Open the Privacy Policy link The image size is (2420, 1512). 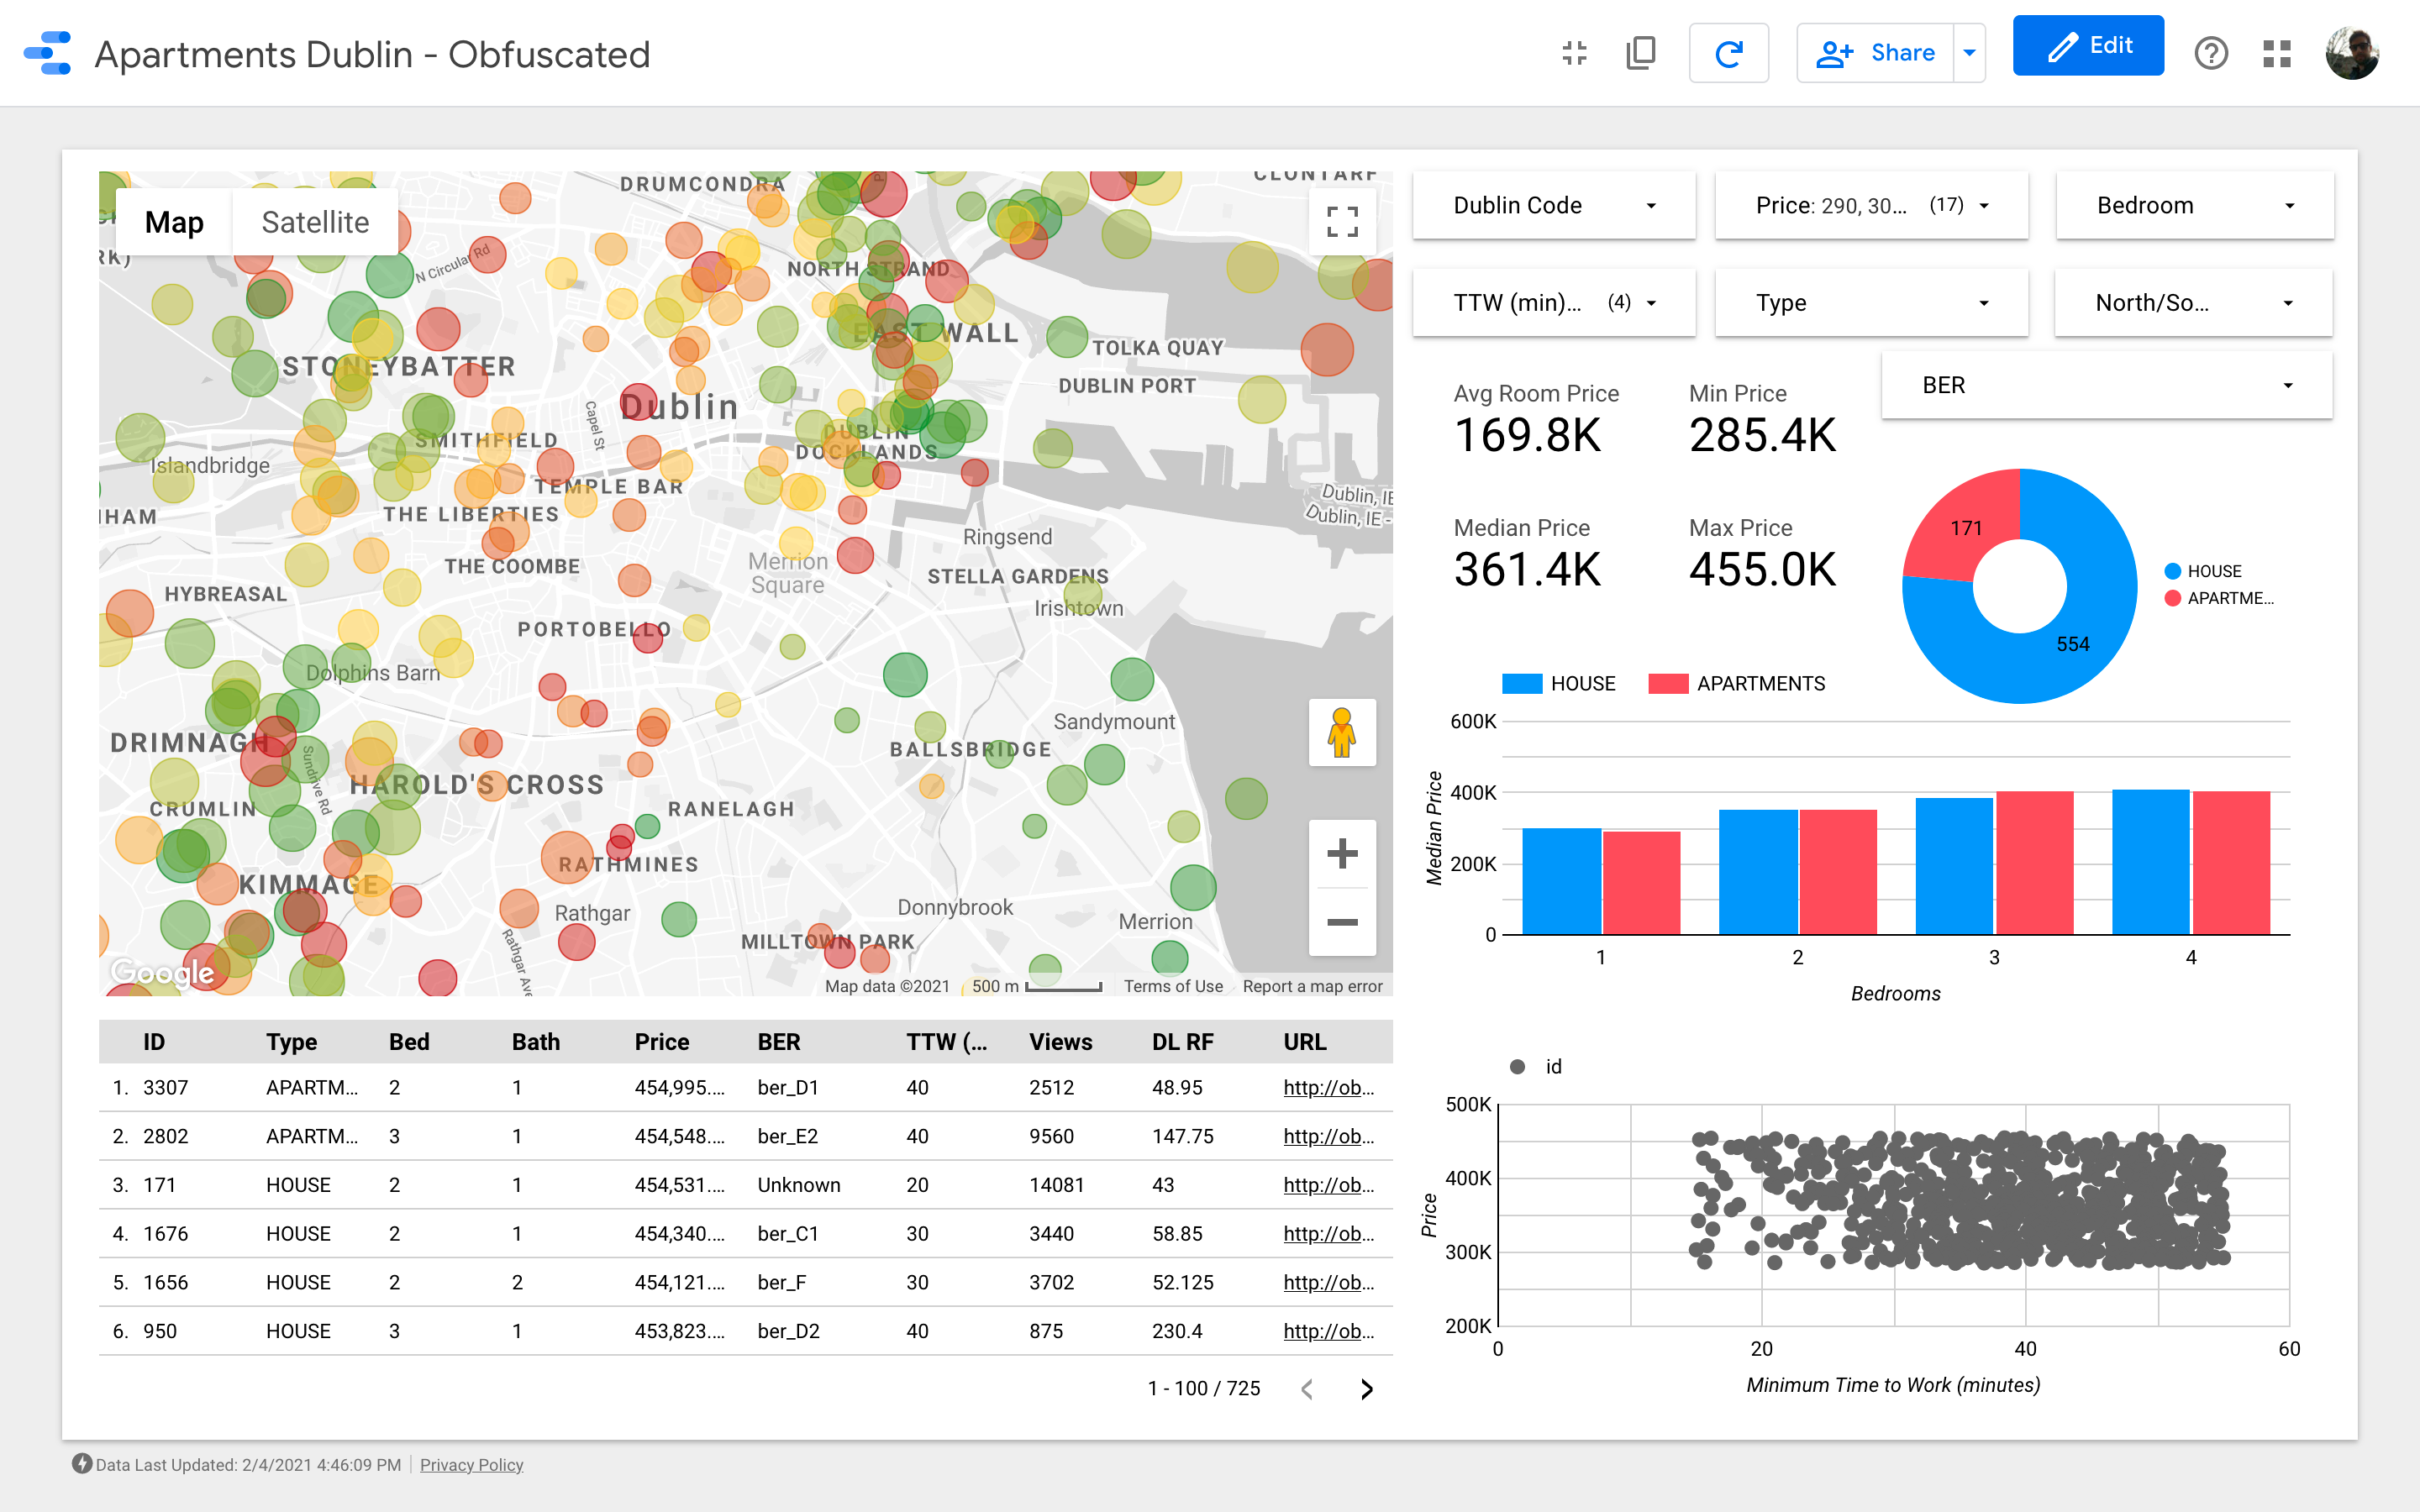(471, 1465)
